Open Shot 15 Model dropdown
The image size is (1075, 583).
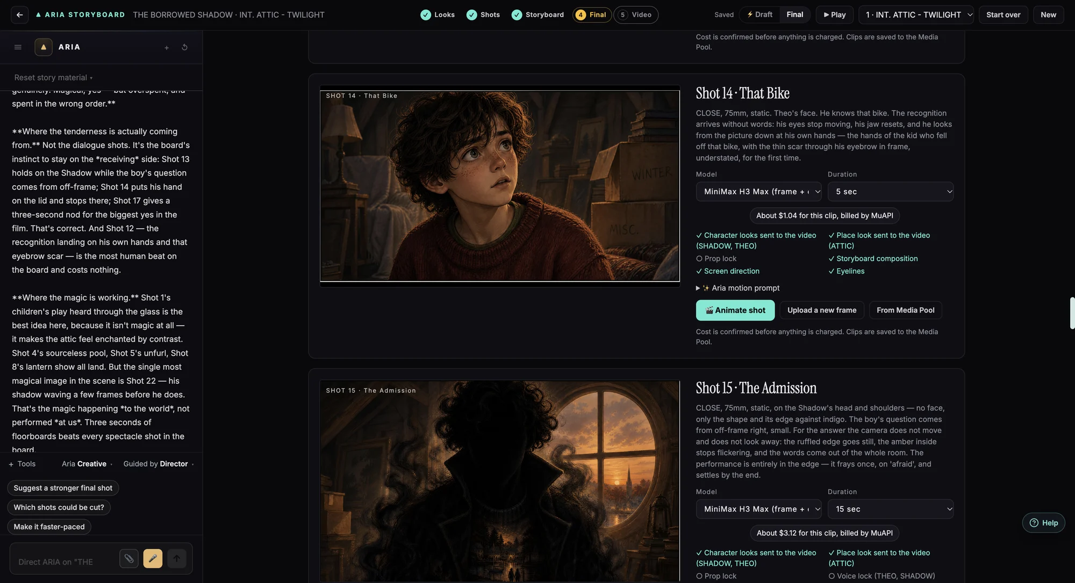[x=758, y=509]
